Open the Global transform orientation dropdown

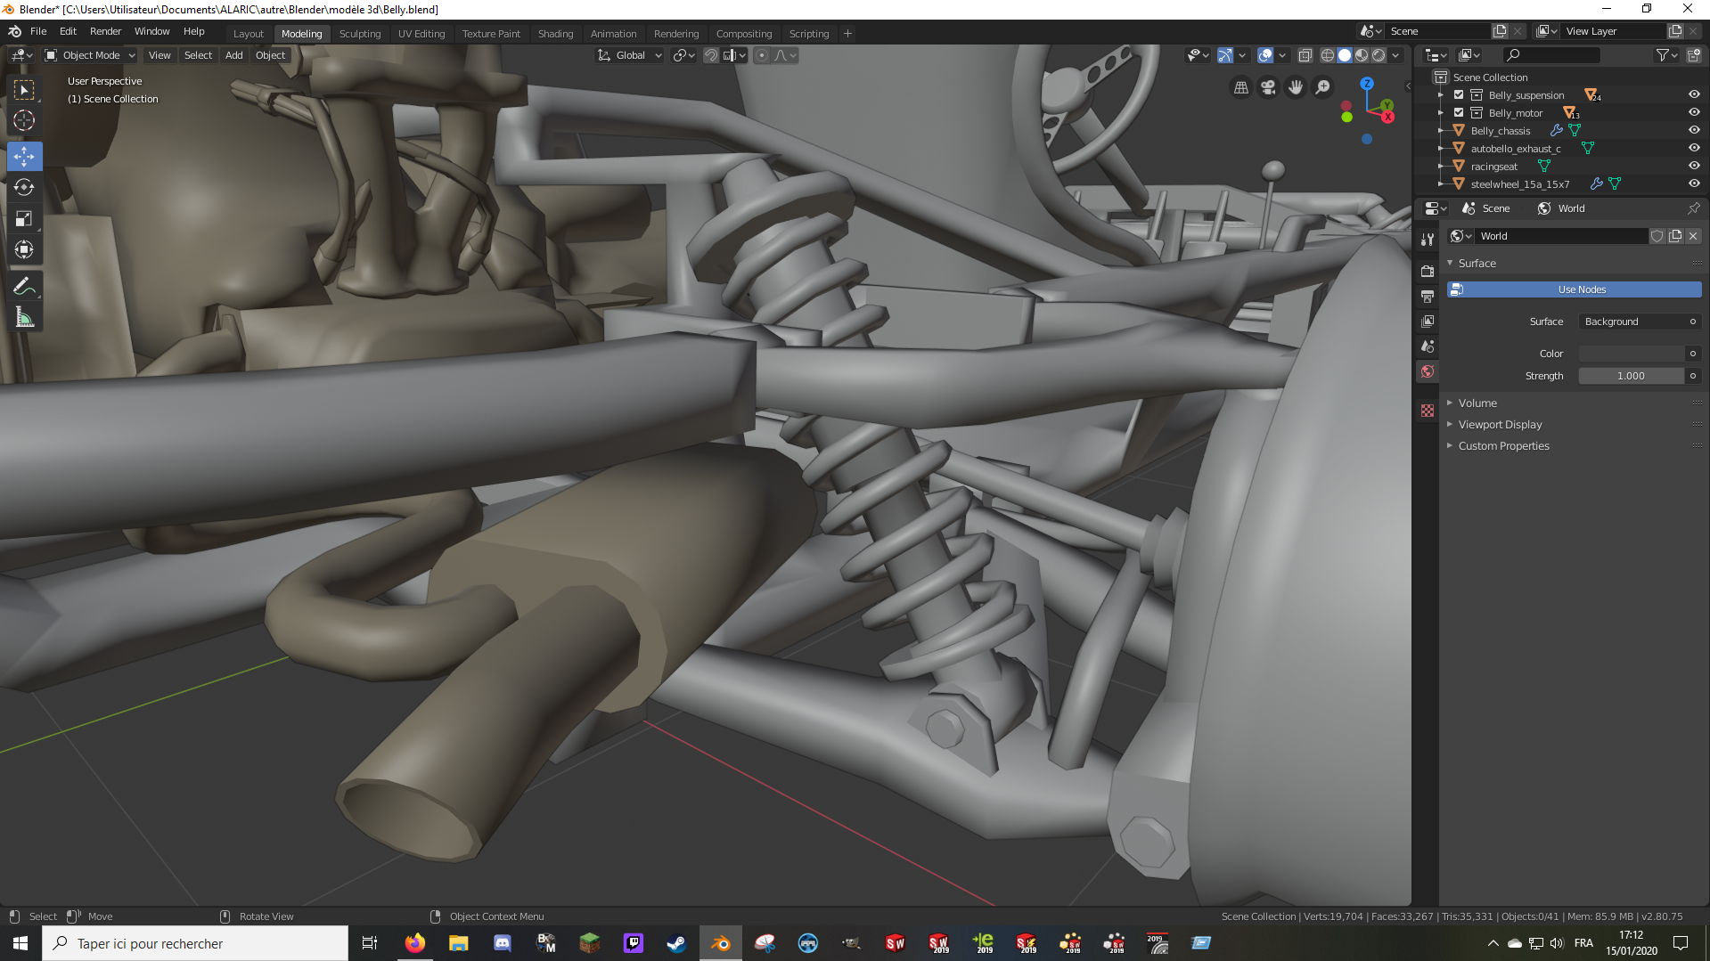pyautogui.click(x=630, y=55)
